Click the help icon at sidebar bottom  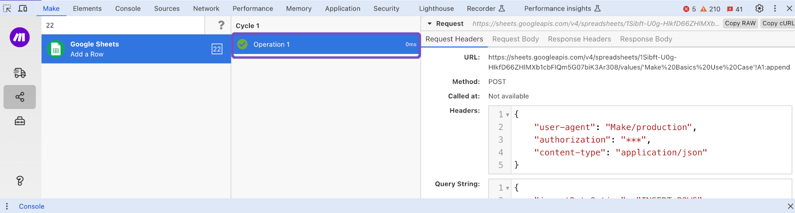pos(20,181)
